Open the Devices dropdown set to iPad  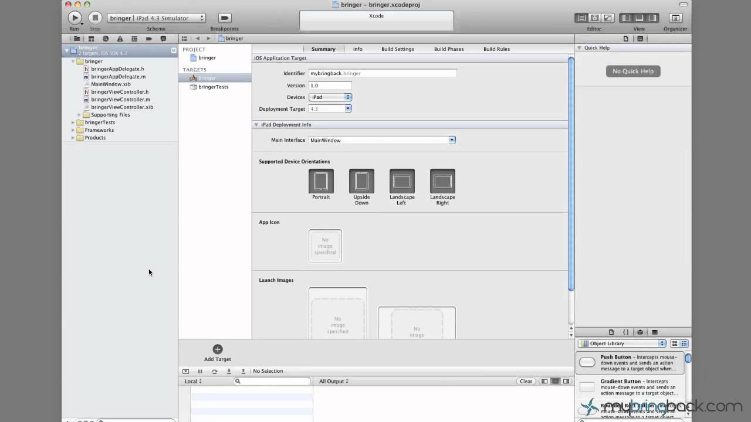click(x=330, y=97)
